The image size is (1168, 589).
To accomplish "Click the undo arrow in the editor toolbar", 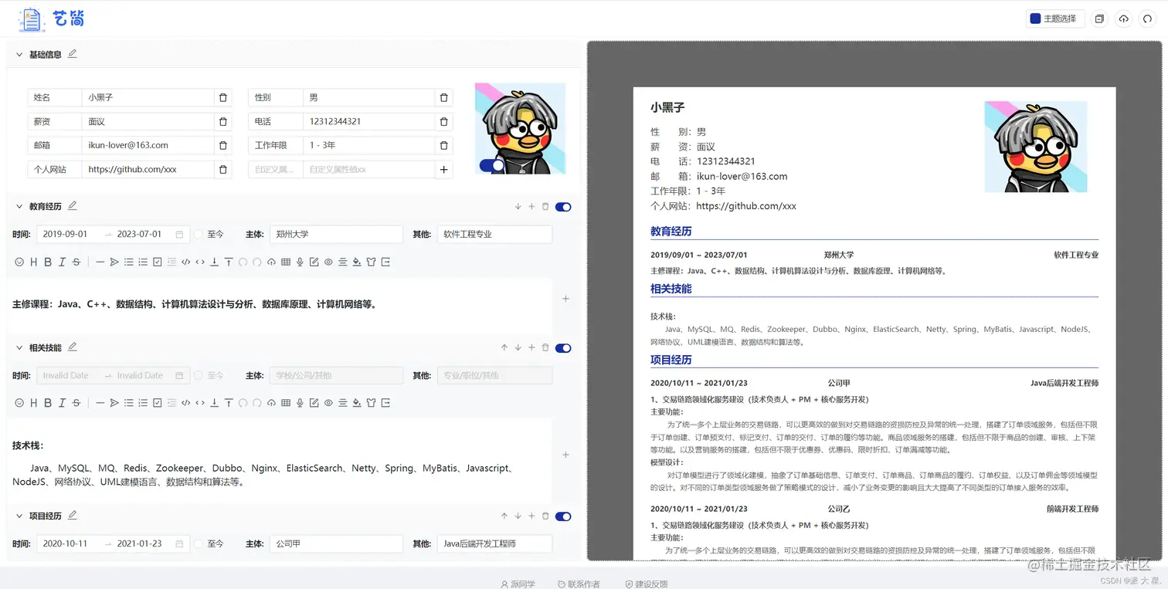I will pyautogui.click(x=243, y=262).
